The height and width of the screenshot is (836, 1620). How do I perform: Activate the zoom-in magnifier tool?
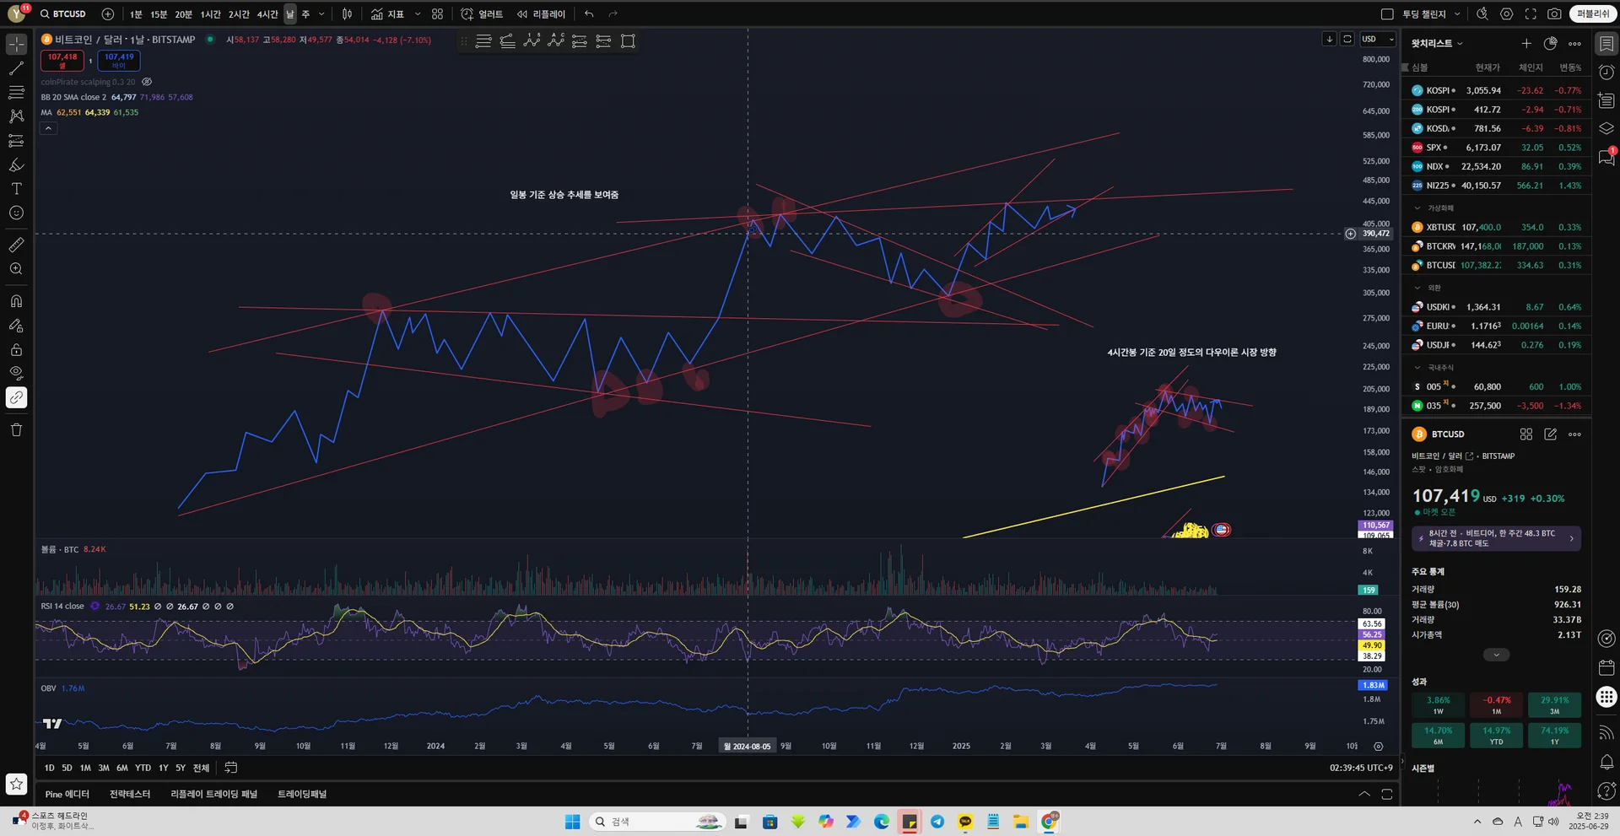16,269
